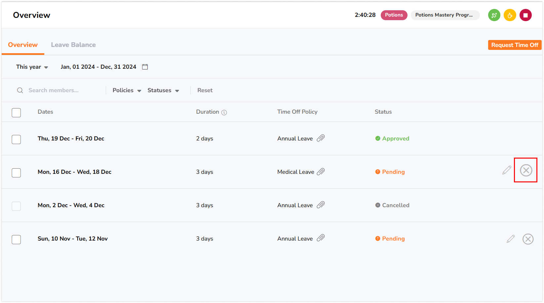544x303 pixels.
Task: Click the Medical Leave policy text
Action: tap(295, 172)
